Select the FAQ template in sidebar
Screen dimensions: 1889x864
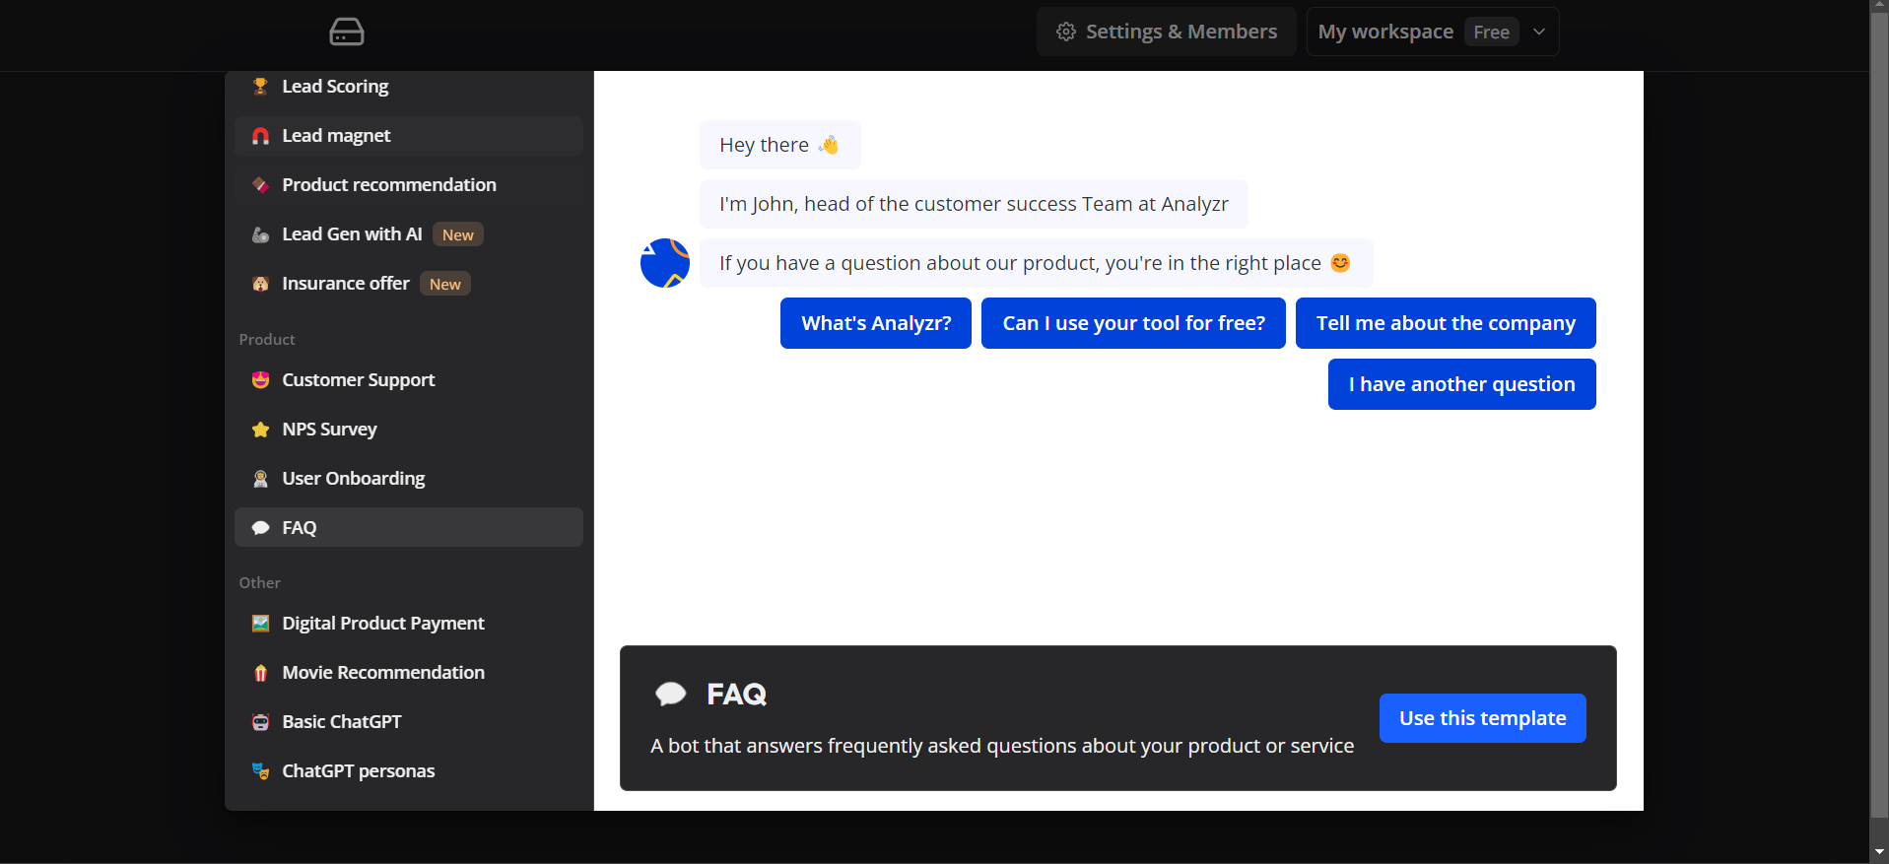409,527
